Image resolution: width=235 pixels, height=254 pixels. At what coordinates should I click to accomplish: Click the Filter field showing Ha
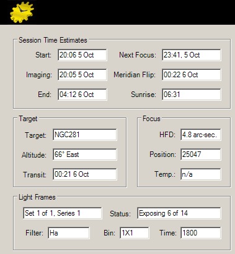69,233
